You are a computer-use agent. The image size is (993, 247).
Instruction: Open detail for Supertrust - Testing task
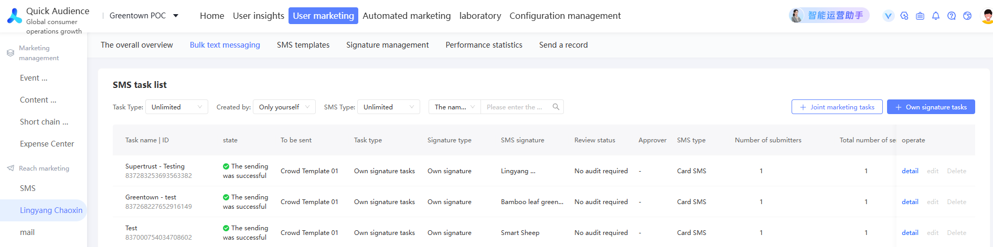click(x=910, y=171)
